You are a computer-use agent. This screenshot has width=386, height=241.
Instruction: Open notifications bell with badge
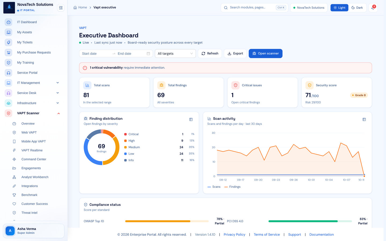[373, 7]
